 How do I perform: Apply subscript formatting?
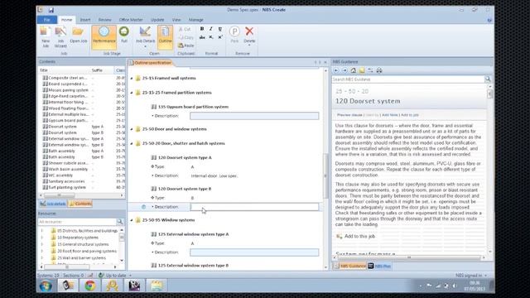[x=211, y=37]
